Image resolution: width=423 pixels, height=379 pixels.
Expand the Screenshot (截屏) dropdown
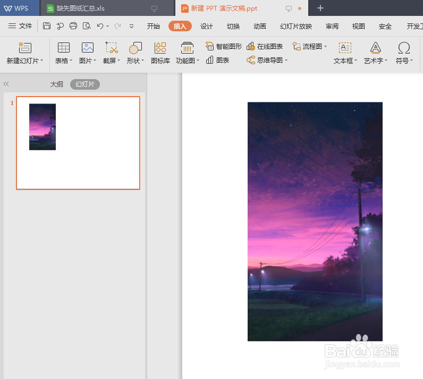tap(119, 61)
